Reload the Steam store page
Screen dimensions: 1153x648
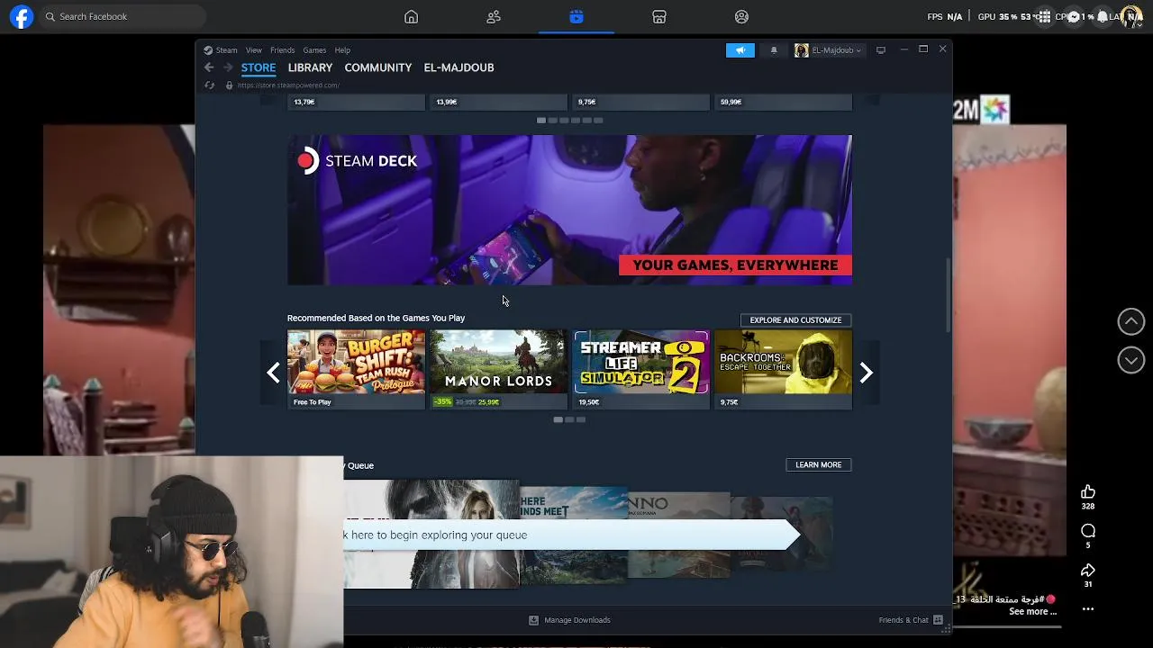click(x=209, y=85)
